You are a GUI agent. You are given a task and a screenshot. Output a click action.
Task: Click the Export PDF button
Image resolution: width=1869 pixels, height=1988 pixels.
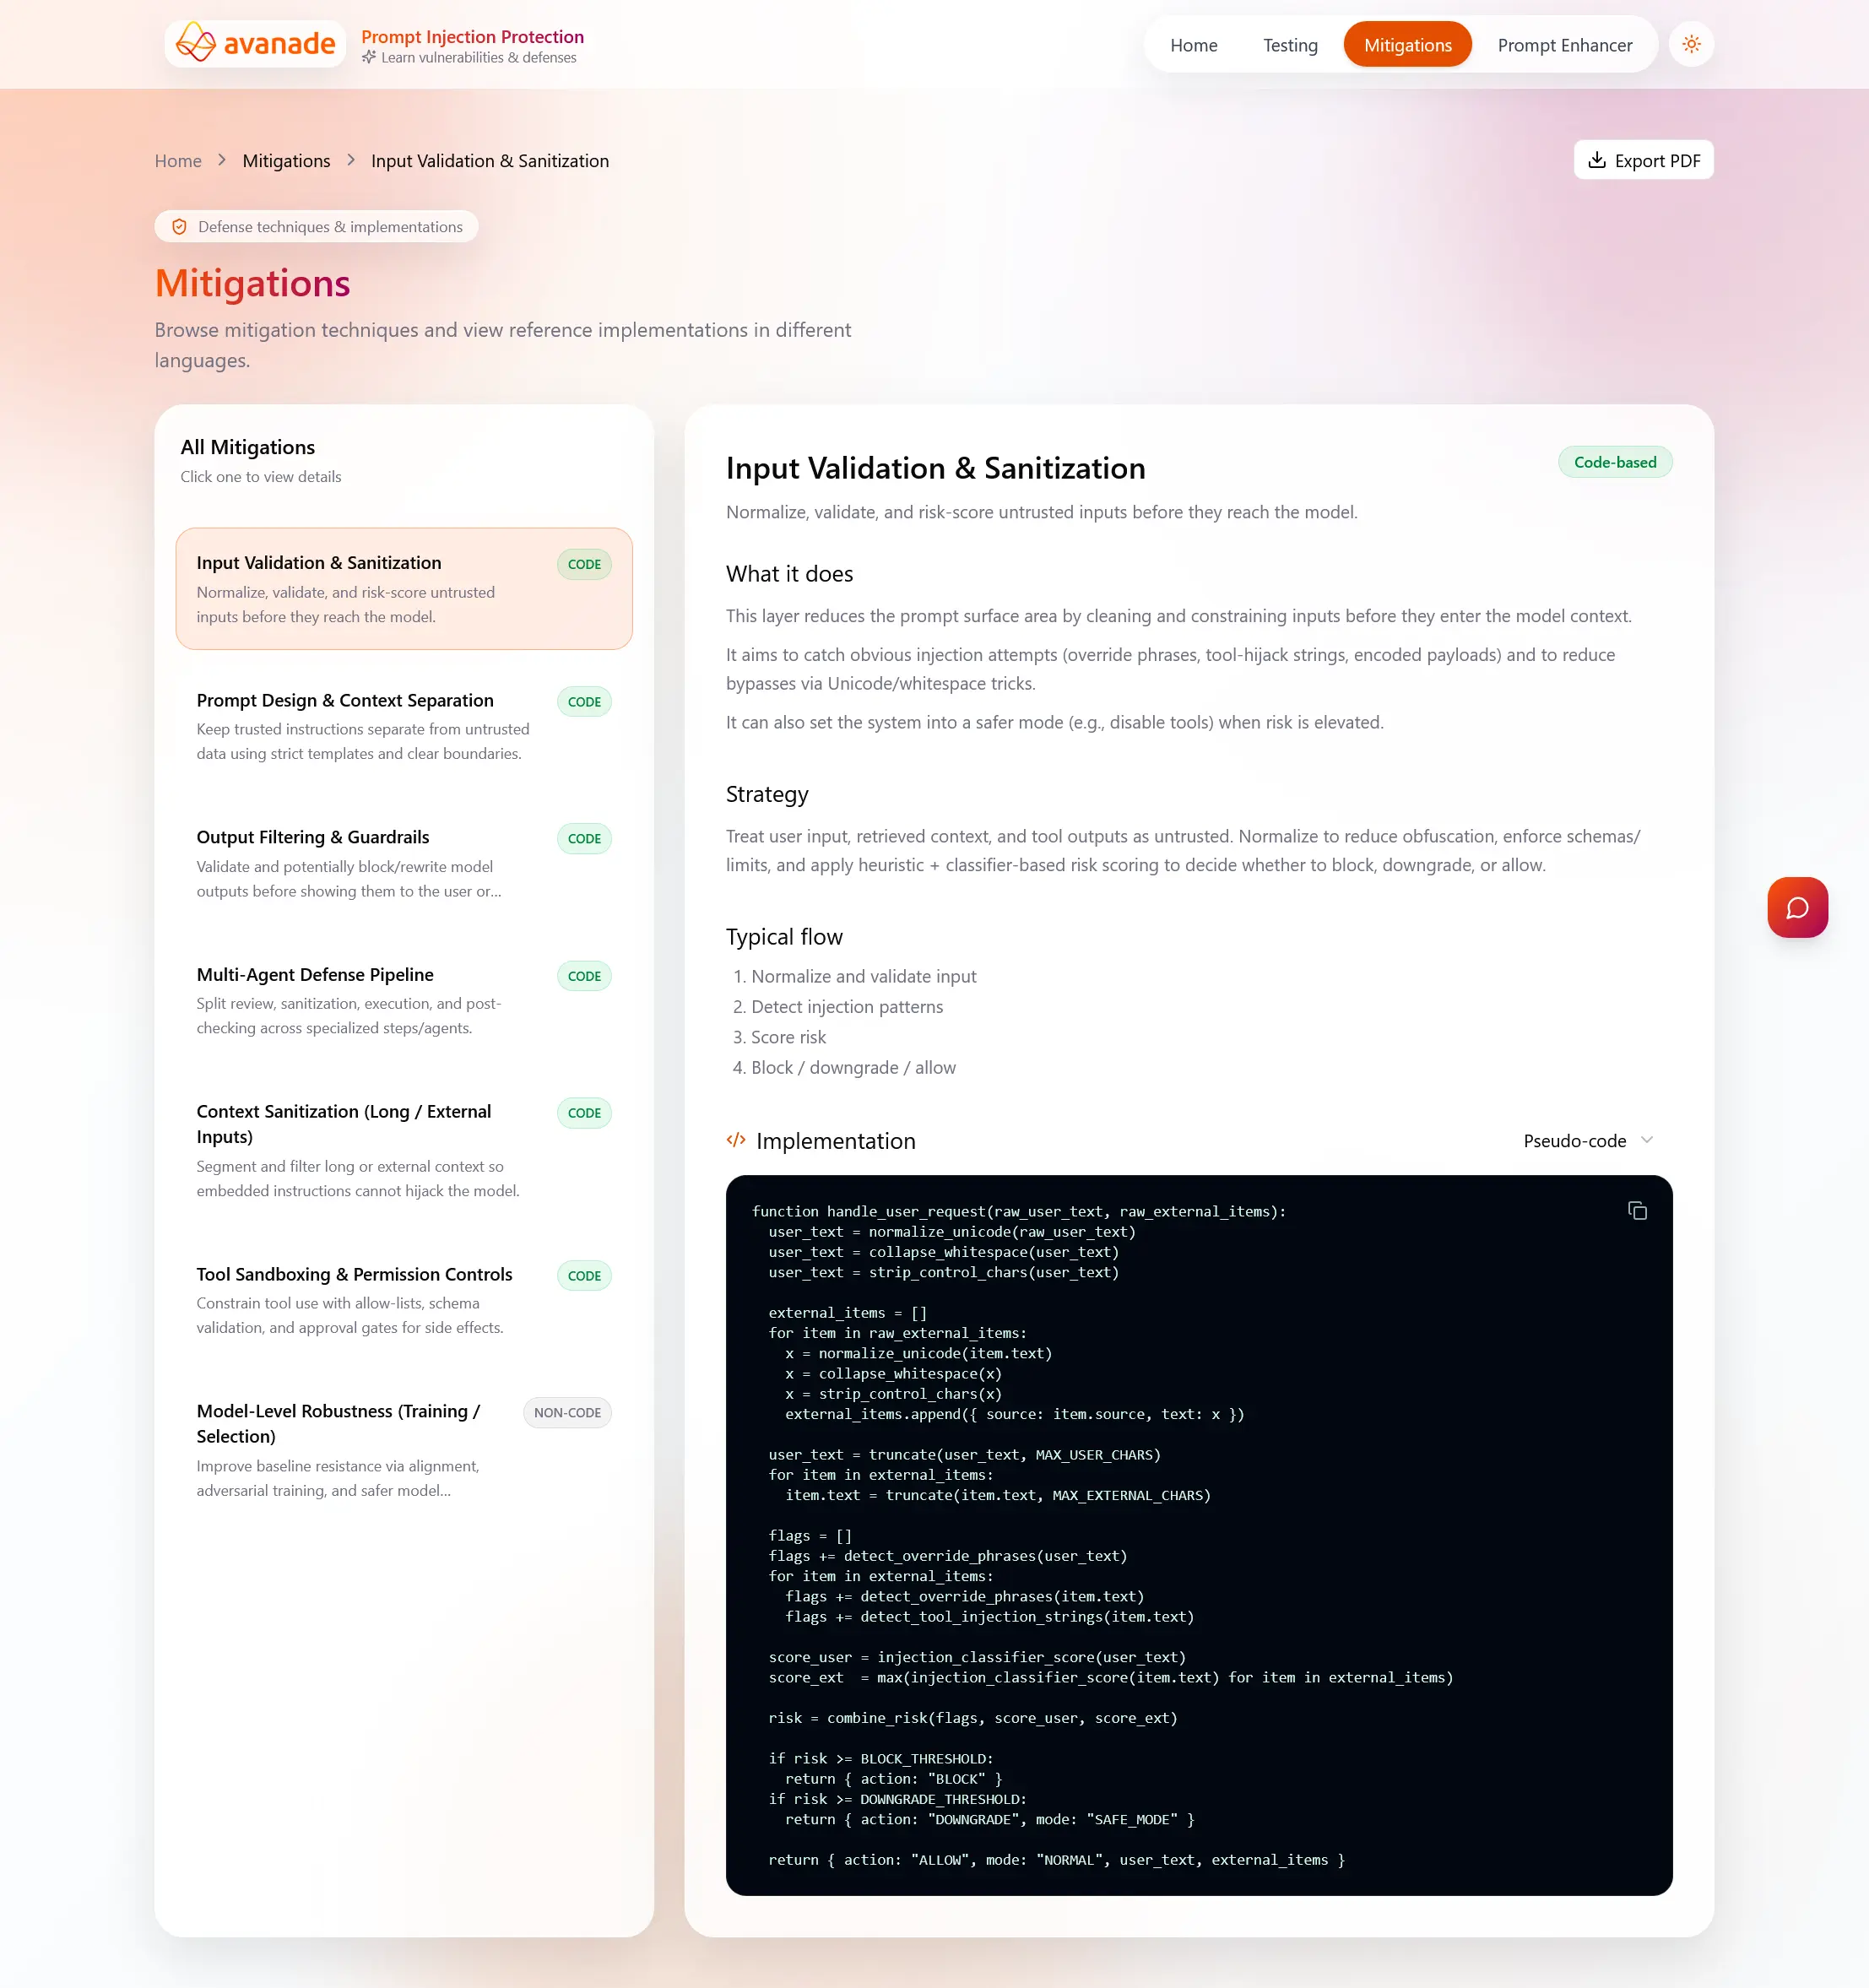pyautogui.click(x=1643, y=160)
